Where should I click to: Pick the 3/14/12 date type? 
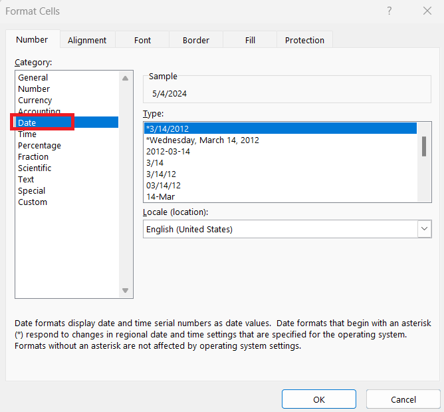(x=280, y=174)
